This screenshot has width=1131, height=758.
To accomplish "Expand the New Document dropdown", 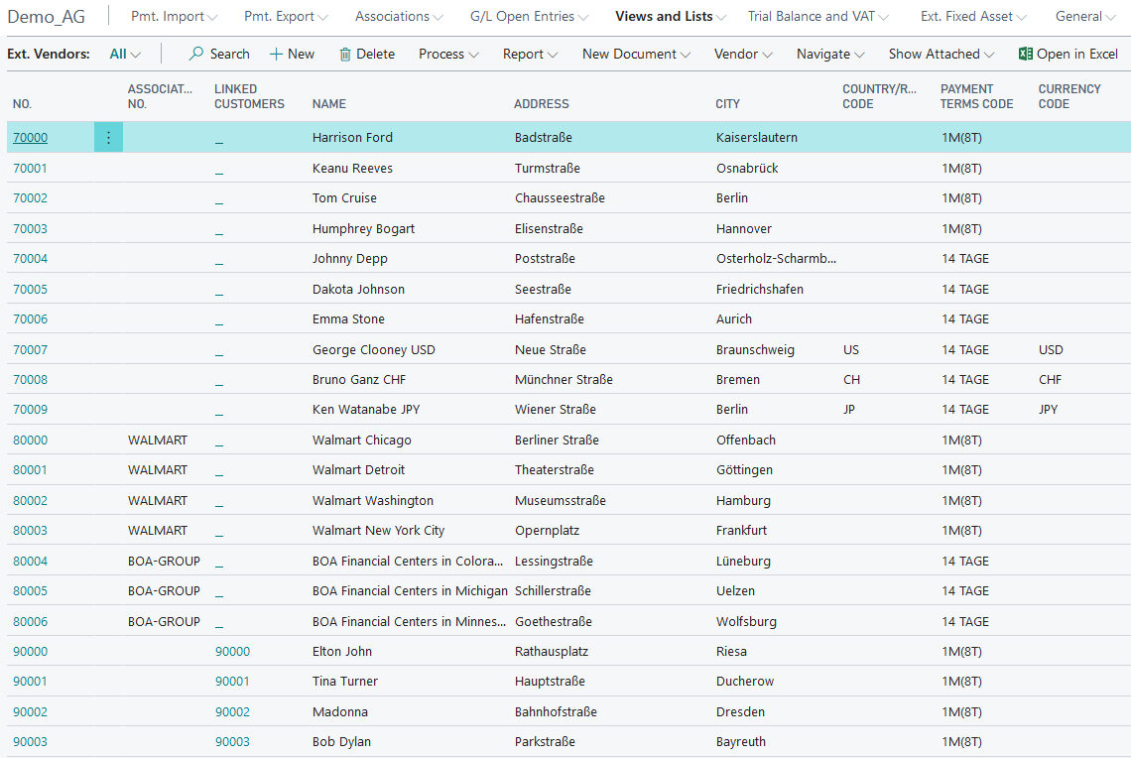I will click(x=636, y=55).
